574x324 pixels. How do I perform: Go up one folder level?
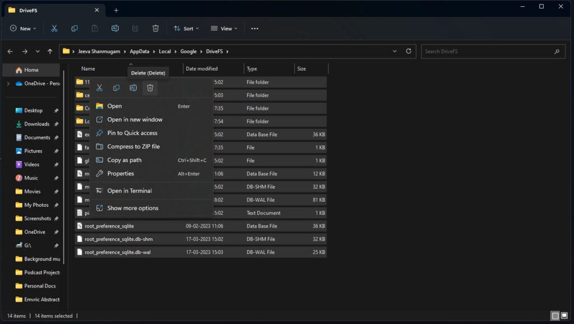(50, 52)
